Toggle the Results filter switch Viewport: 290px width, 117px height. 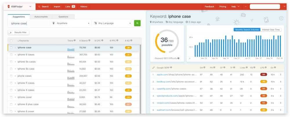coord(10,32)
